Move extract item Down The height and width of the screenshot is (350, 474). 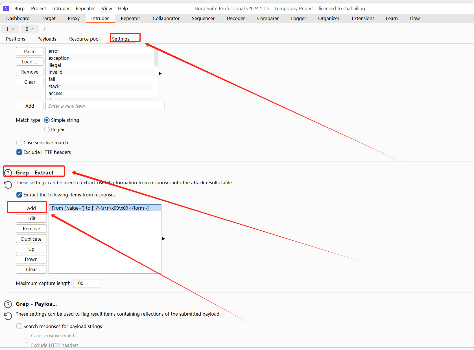(31, 259)
